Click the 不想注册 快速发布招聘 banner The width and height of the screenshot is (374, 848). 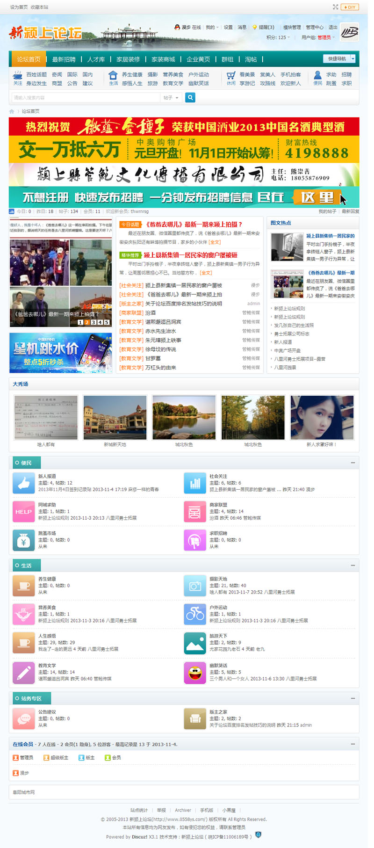184,197
